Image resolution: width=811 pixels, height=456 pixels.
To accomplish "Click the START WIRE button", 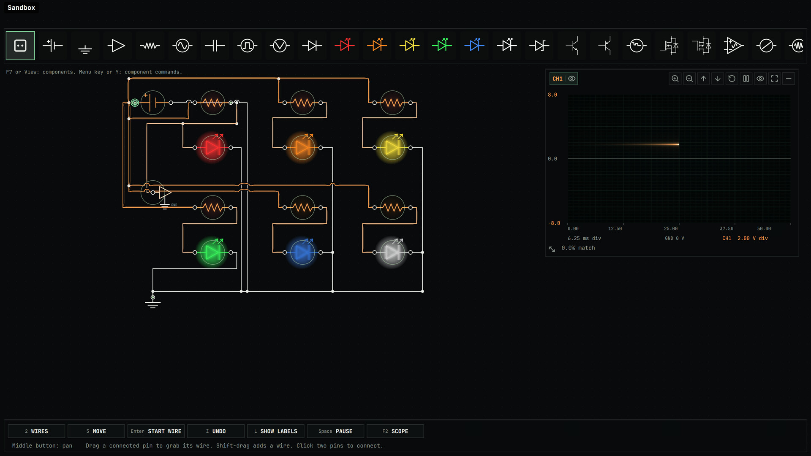I will coord(156,431).
